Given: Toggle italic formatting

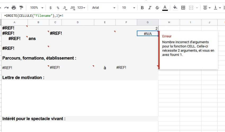Looking at the screenshot, I should (x=150, y=8).
